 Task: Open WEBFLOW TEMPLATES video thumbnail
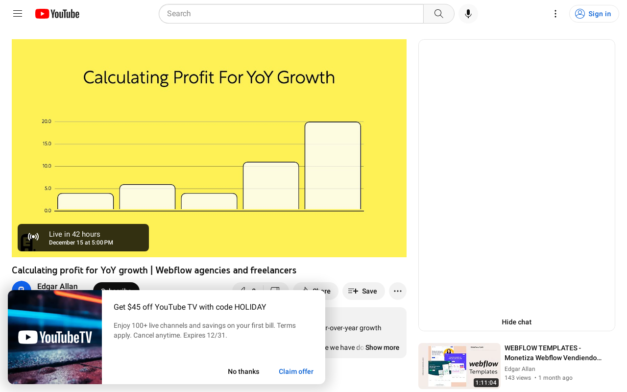pos(459,366)
